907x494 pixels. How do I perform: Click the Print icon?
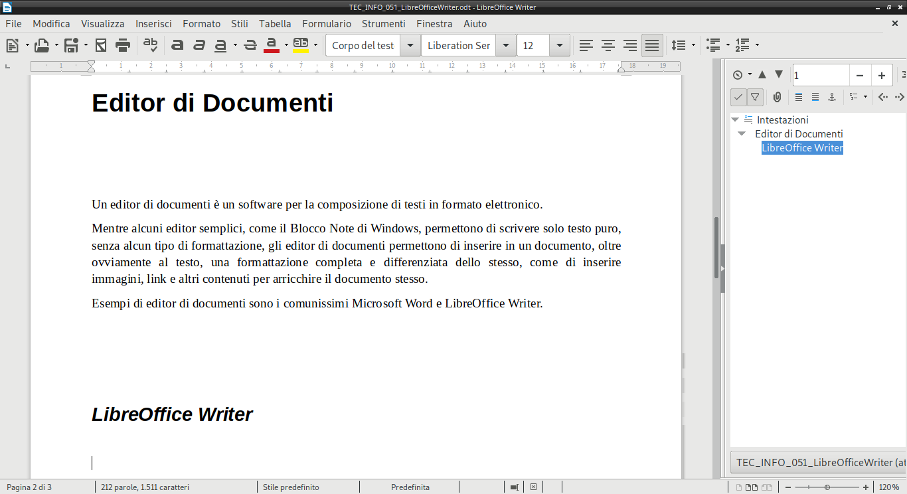click(123, 45)
